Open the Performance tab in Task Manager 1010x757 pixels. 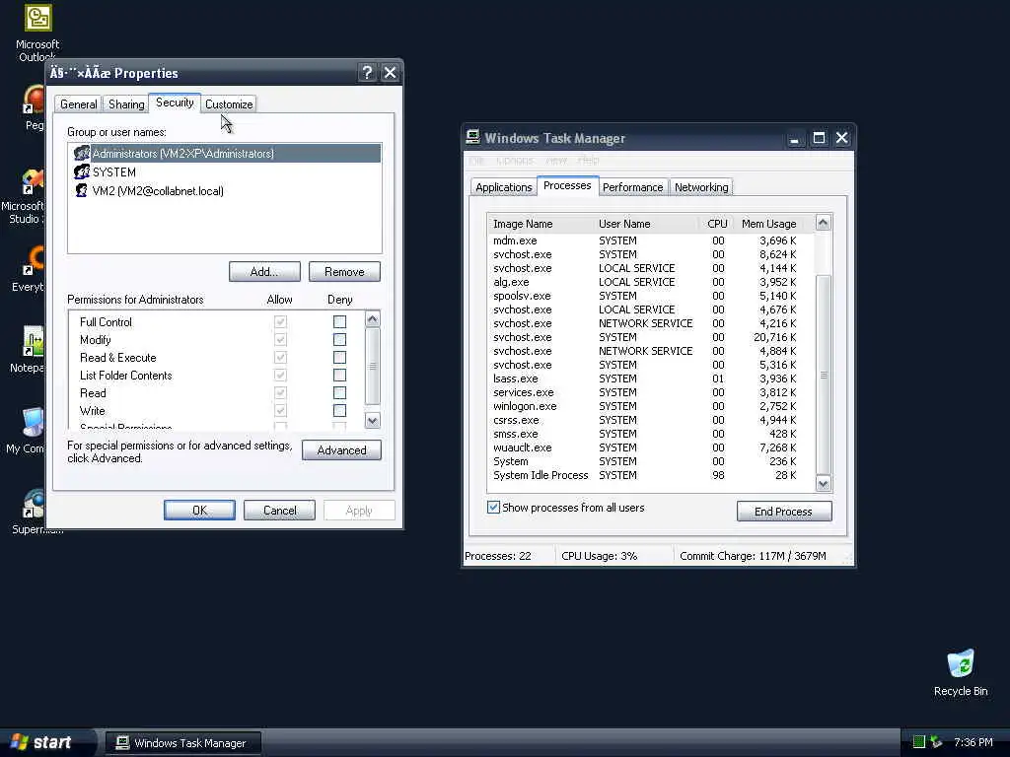tap(632, 187)
